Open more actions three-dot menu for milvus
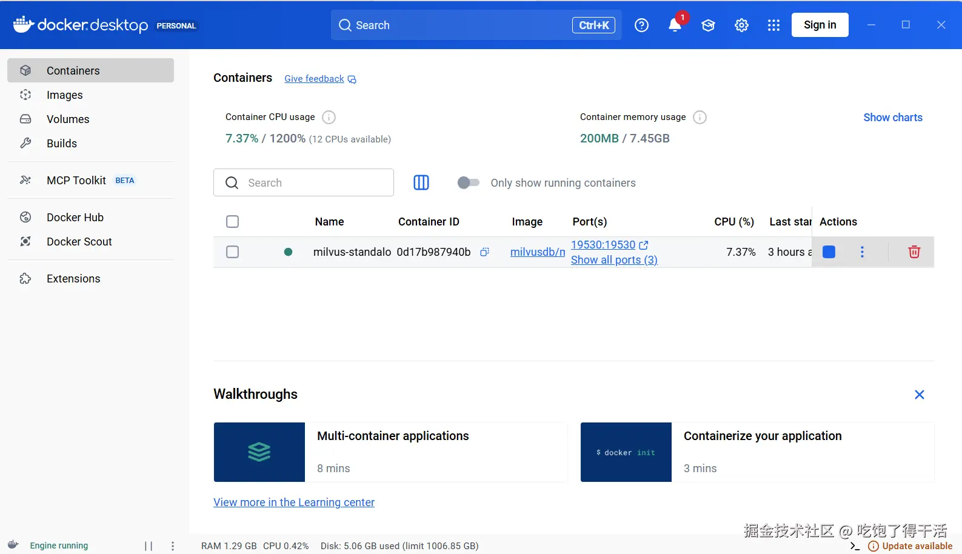 coord(862,252)
